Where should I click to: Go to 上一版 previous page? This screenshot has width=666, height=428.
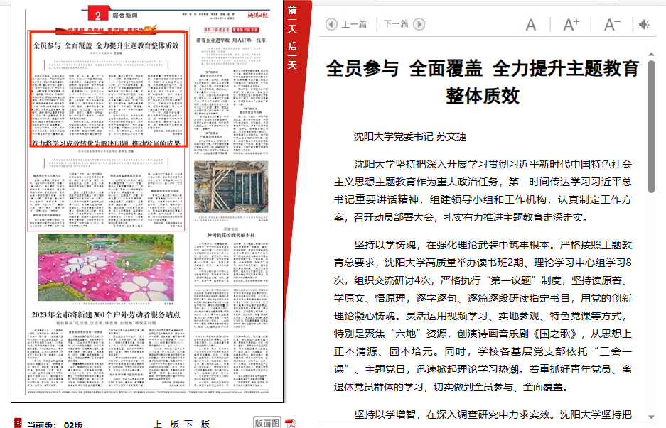166,424
